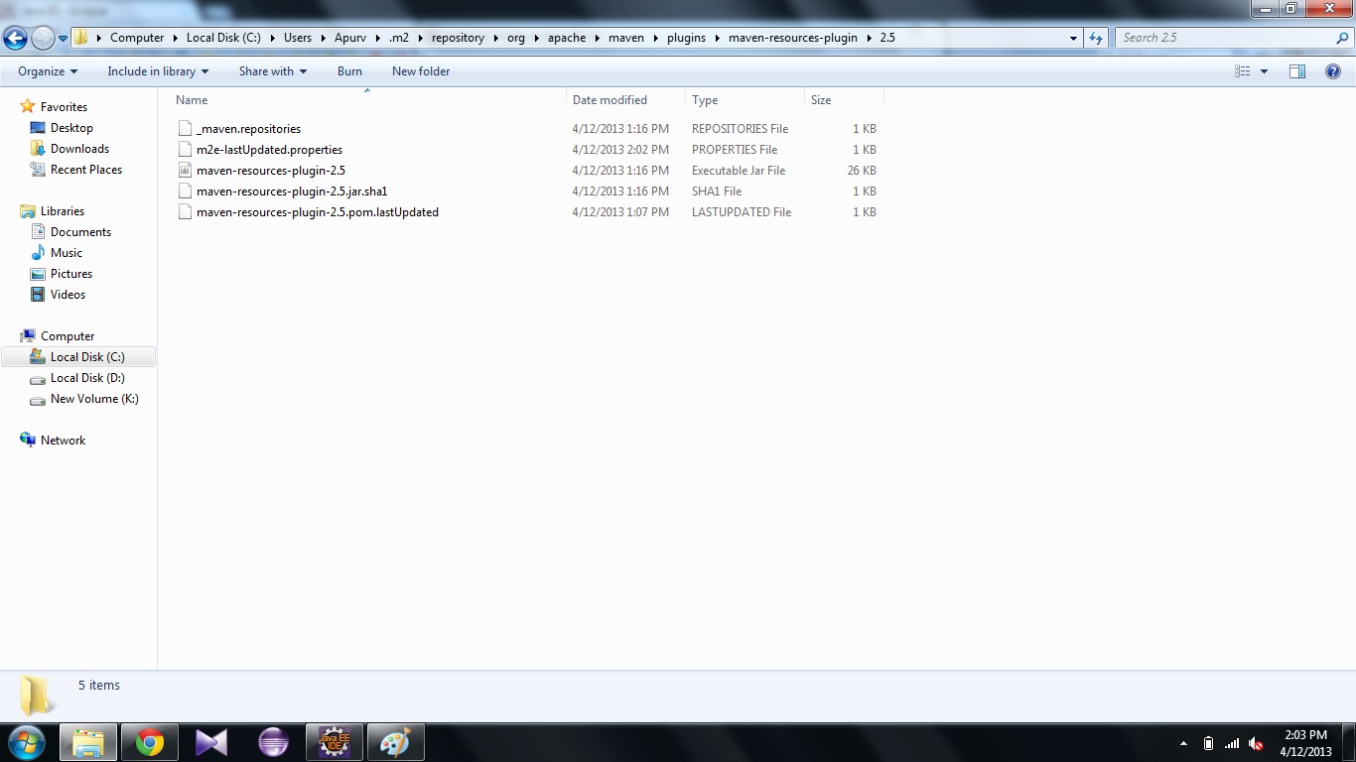Open the Change your view dropdown arrow
Image resolution: width=1356 pixels, height=762 pixels.
(x=1264, y=71)
